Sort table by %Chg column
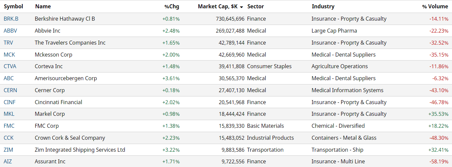Screen dimensions: 452x167 (x=172, y=7)
